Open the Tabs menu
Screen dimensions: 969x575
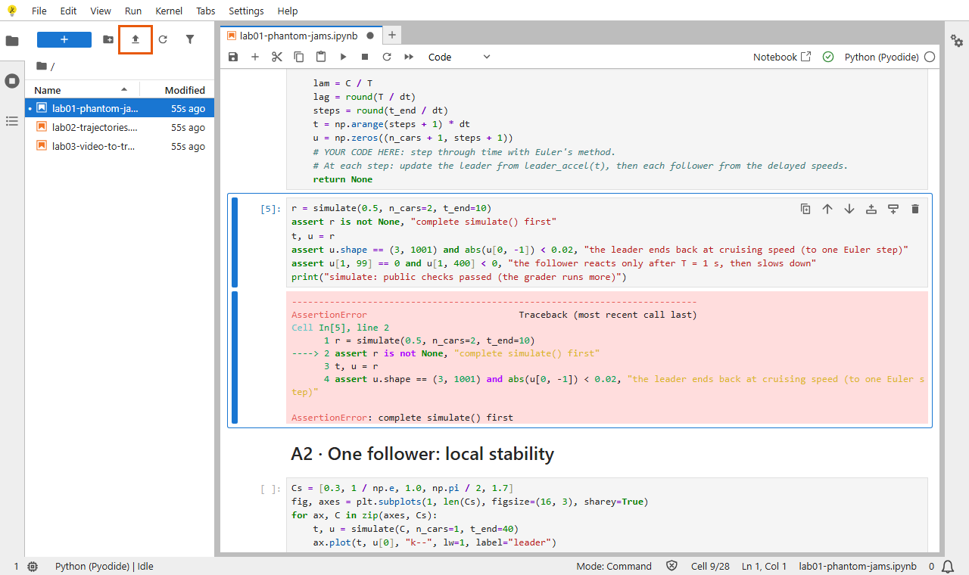205,11
